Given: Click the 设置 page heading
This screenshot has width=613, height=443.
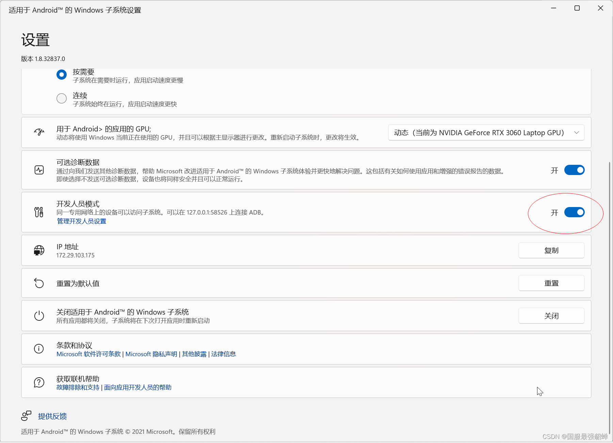Looking at the screenshot, I should pos(35,40).
